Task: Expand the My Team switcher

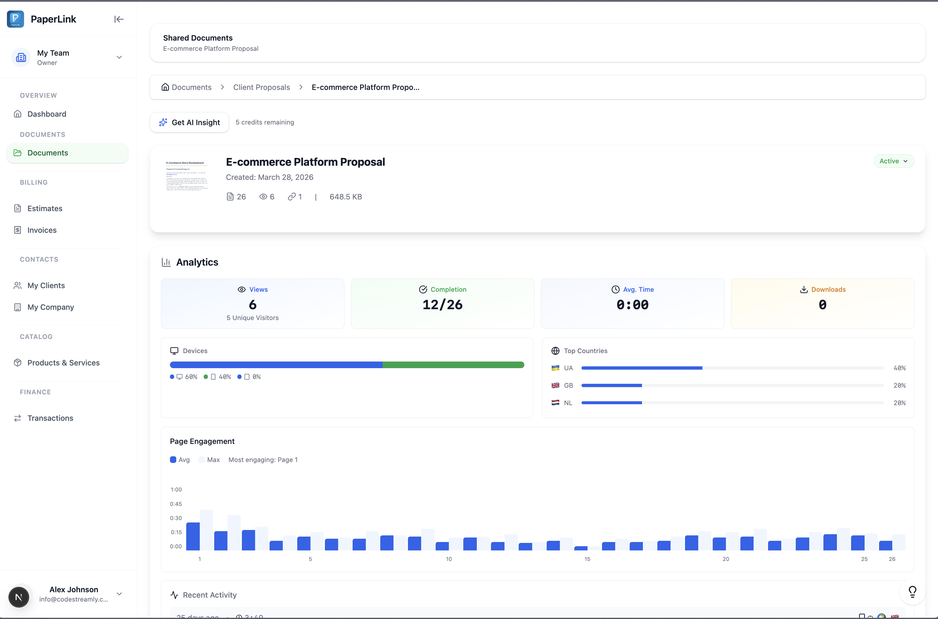Action: (119, 58)
